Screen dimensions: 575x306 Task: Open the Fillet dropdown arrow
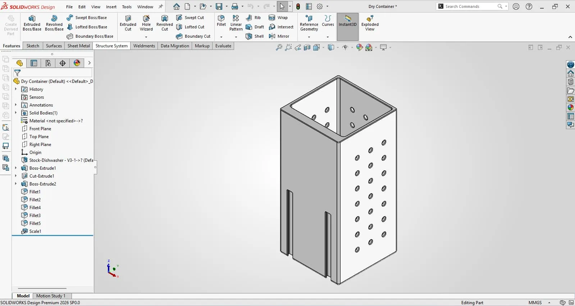coord(221,37)
